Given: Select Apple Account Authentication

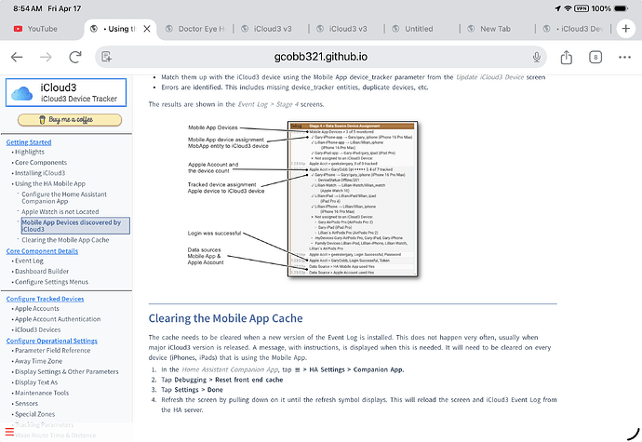Looking at the screenshot, I should coord(58,319).
